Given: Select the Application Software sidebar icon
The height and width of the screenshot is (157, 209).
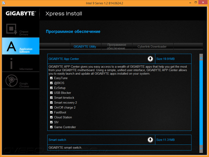Looking at the screenshot, I should click(x=11, y=46).
